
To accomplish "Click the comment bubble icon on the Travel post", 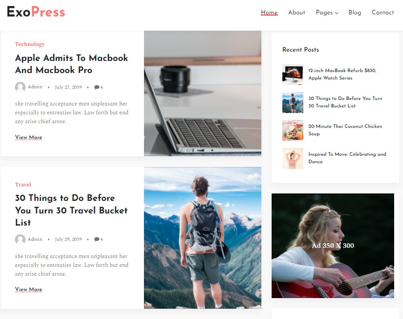I will point(96,239).
